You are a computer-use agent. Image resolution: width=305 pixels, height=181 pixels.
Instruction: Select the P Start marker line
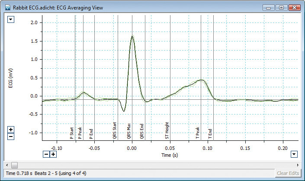click(x=75, y=65)
